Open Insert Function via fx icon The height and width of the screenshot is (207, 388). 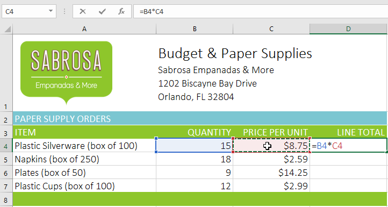tap(121, 11)
